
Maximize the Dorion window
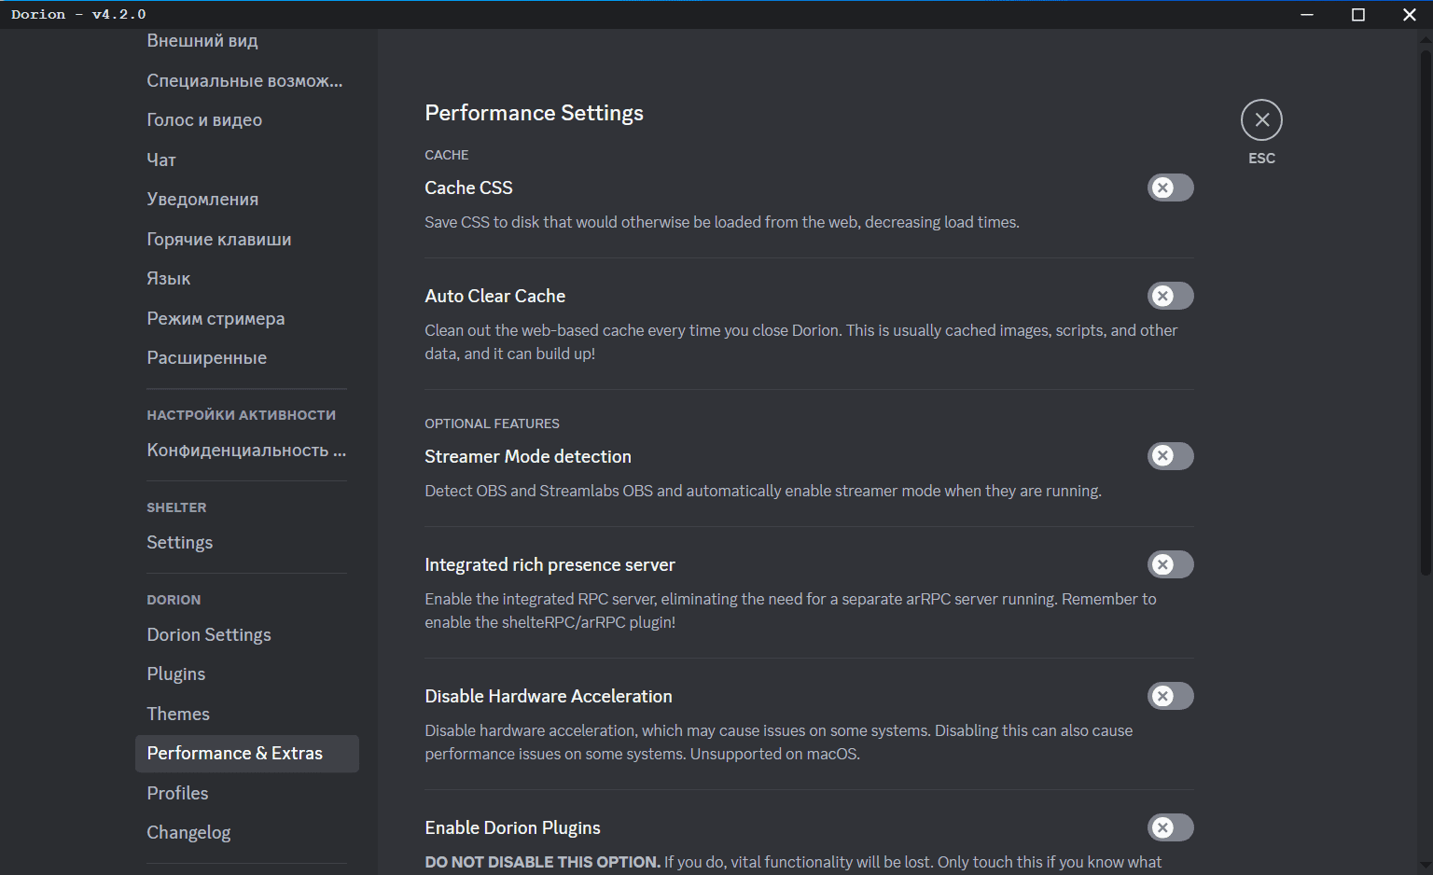click(1358, 14)
